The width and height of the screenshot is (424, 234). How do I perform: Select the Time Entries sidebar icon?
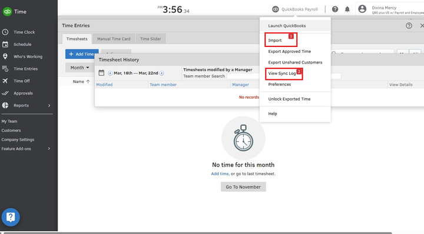5,69
